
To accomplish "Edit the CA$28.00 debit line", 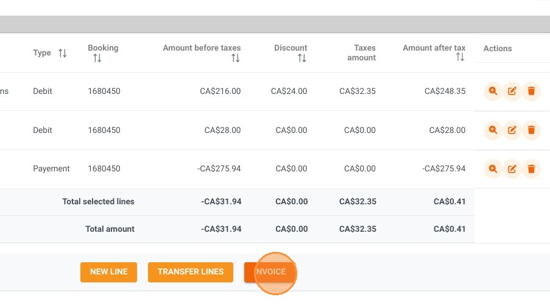I will 512,130.
